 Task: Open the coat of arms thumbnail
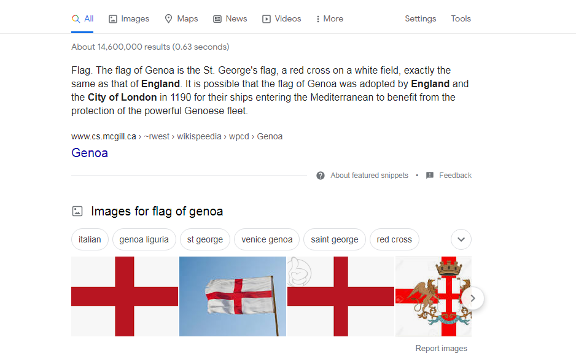coord(434,296)
